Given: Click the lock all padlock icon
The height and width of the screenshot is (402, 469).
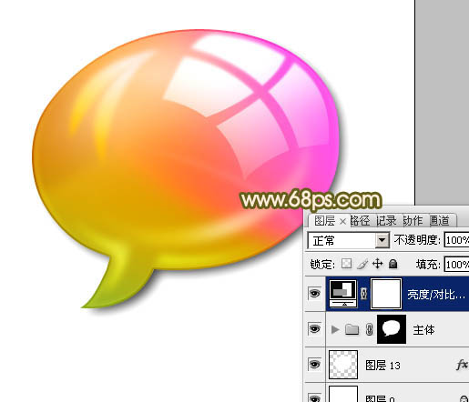Looking at the screenshot, I should [393, 264].
